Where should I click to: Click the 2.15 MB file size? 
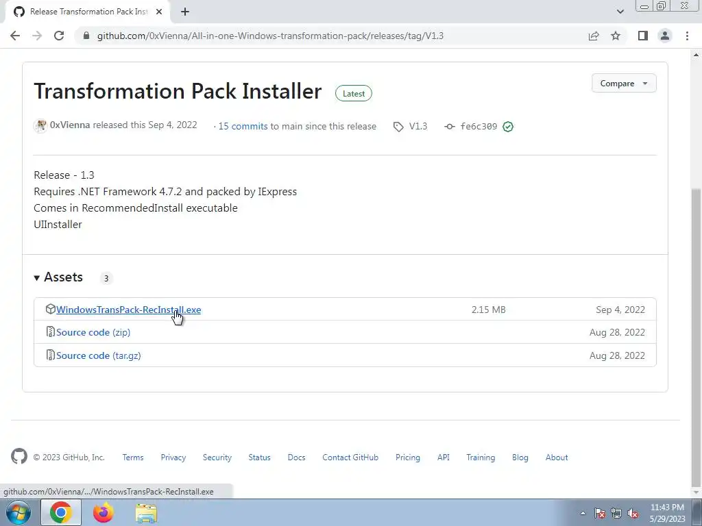[x=488, y=310]
